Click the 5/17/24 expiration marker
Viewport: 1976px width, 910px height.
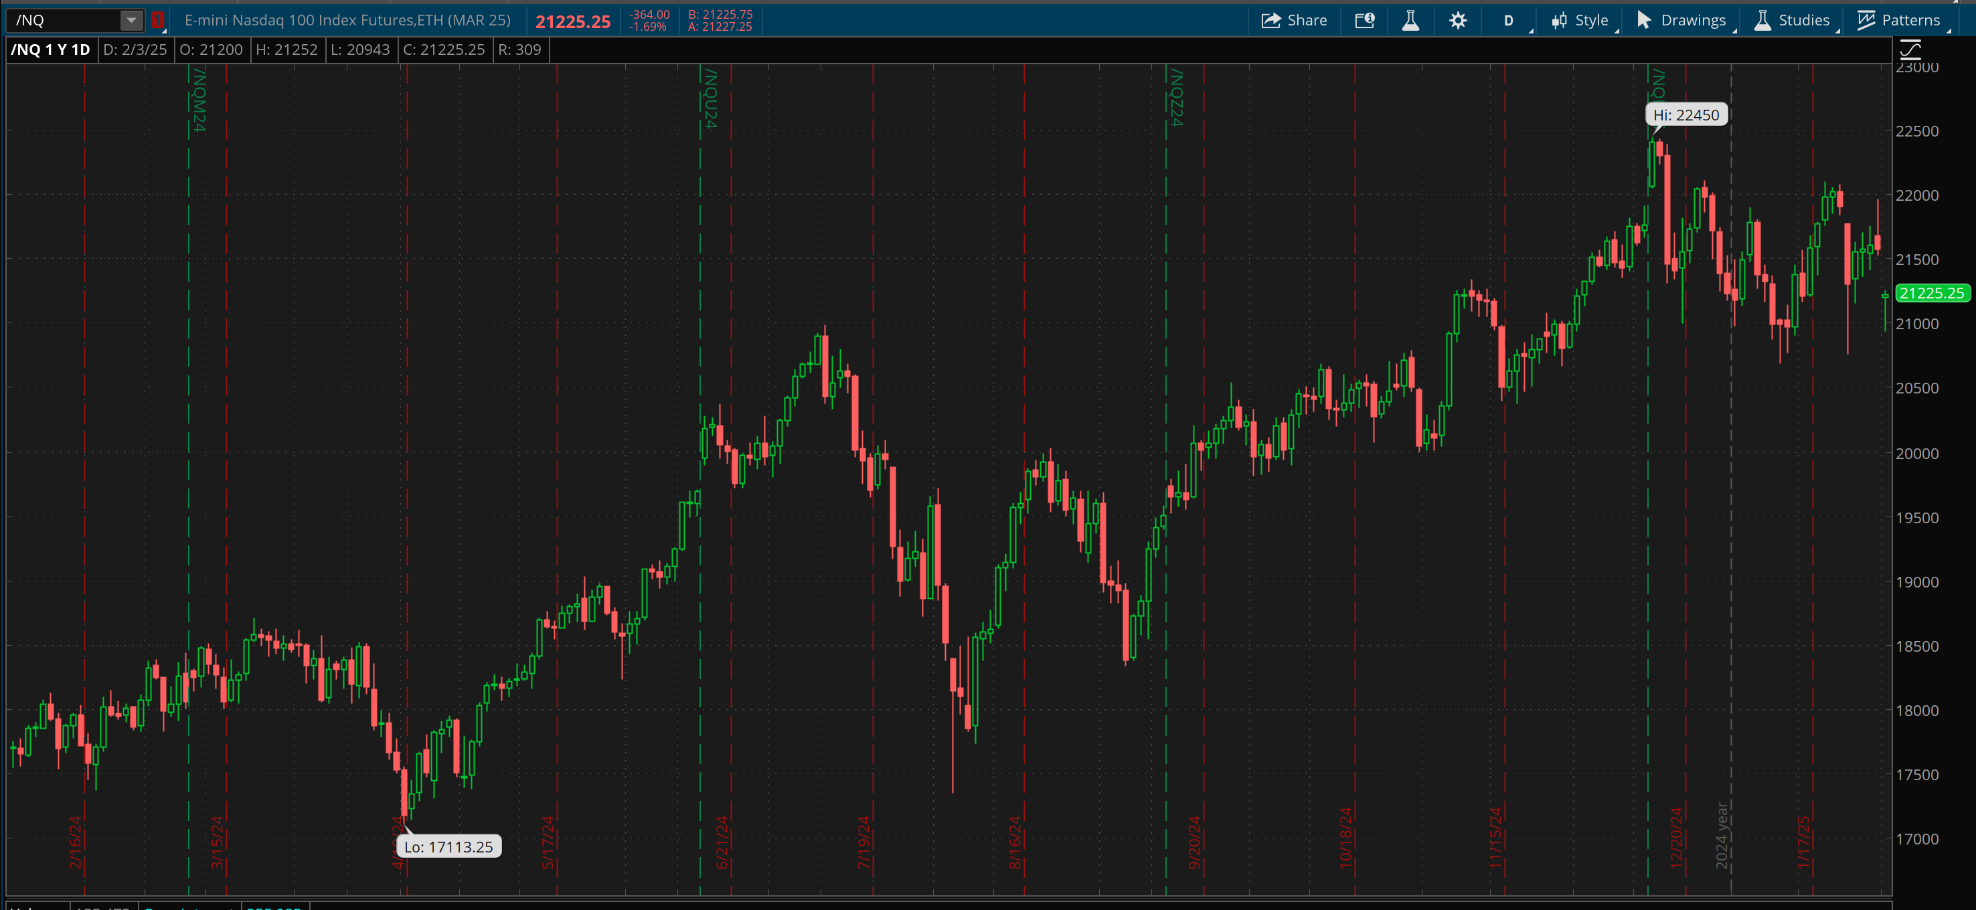547,842
